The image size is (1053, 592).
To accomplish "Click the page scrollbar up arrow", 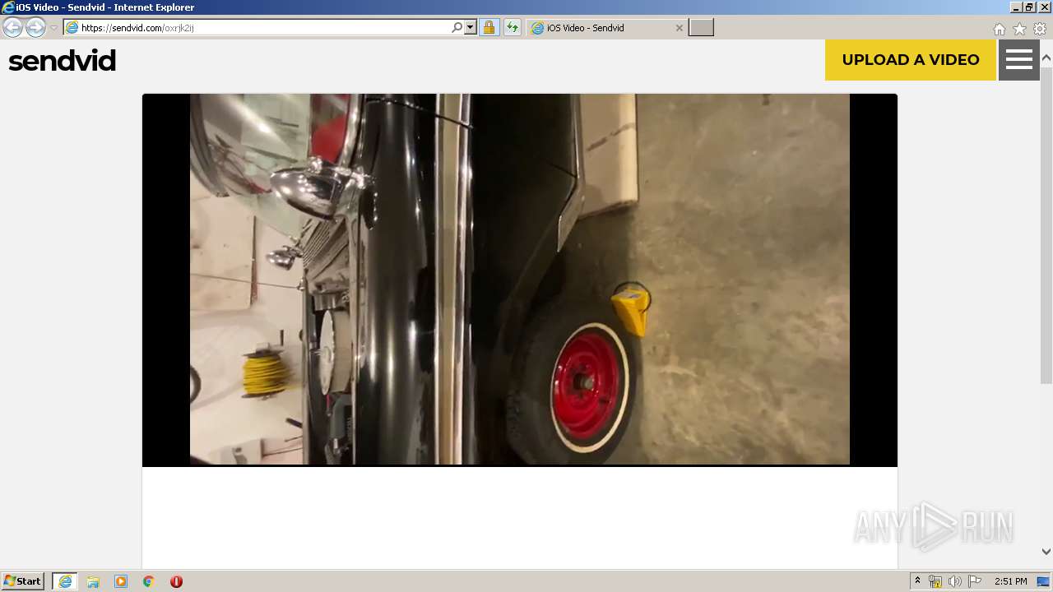I will pos(1046,58).
